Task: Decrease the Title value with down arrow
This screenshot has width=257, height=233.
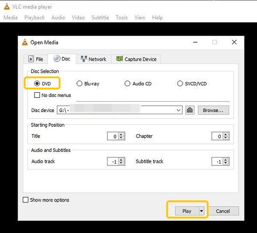Action: (x=121, y=137)
